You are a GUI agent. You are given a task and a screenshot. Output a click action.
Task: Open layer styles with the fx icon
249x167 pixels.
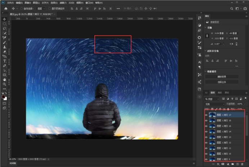pos(218,164)
